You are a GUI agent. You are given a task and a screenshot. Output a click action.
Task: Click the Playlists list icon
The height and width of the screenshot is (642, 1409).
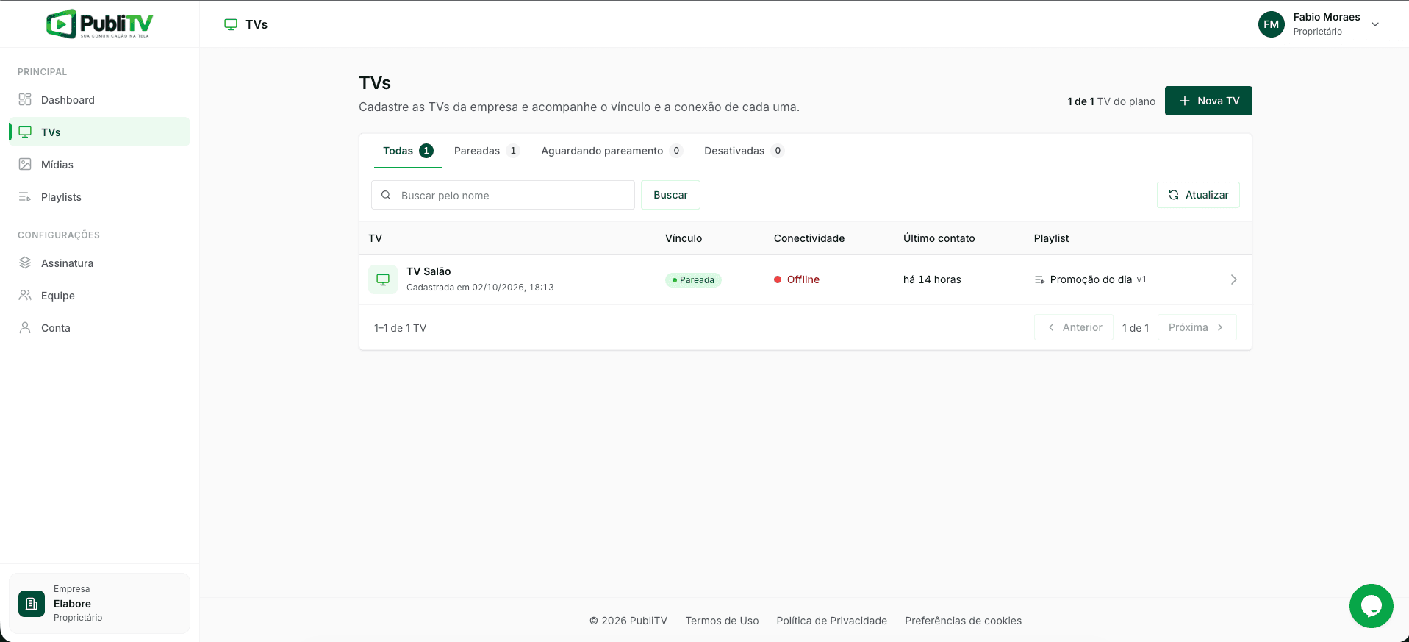point(25,197)
